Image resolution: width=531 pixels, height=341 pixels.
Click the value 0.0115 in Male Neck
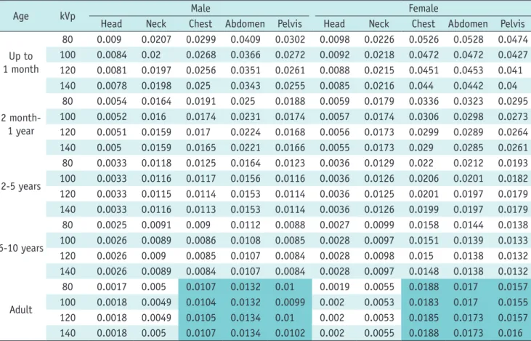[x=156, y=194]
